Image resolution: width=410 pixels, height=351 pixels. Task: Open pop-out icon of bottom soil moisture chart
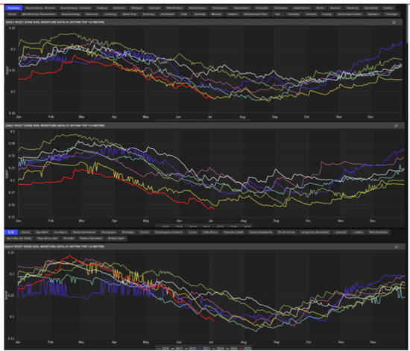[397, 247]
